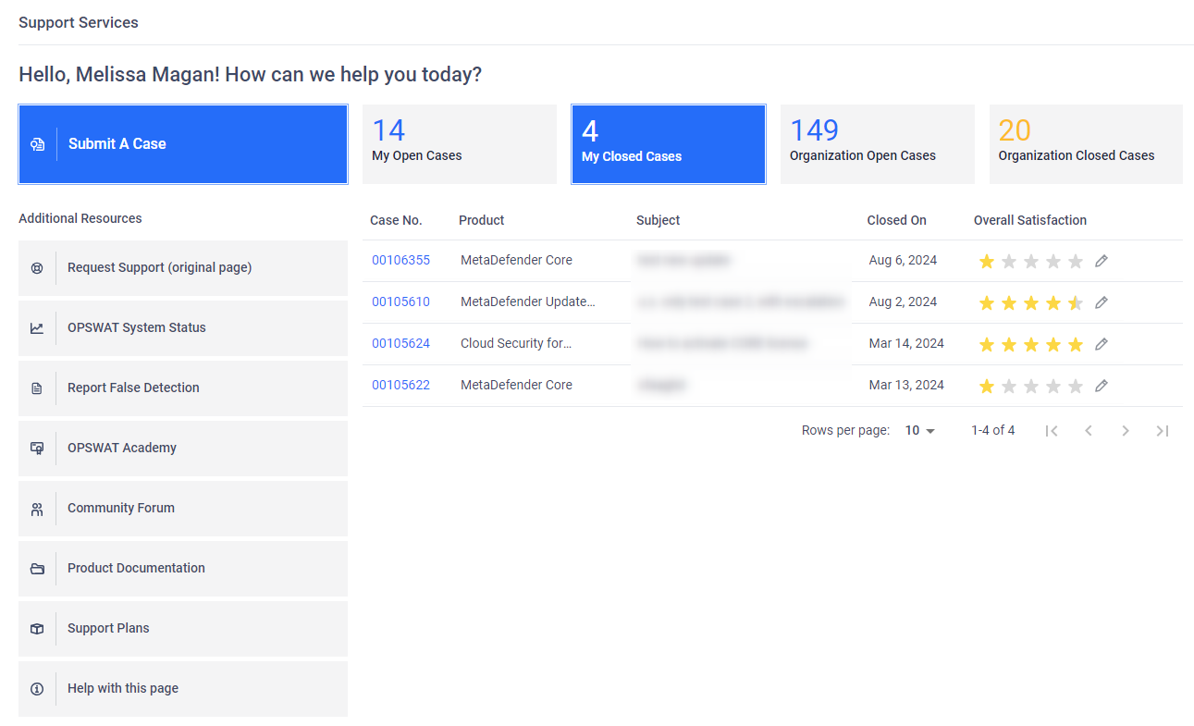The height and width of the screenshot is (726, 1194).
Task: Open Request Support (original page)
Action: (183, 268)
